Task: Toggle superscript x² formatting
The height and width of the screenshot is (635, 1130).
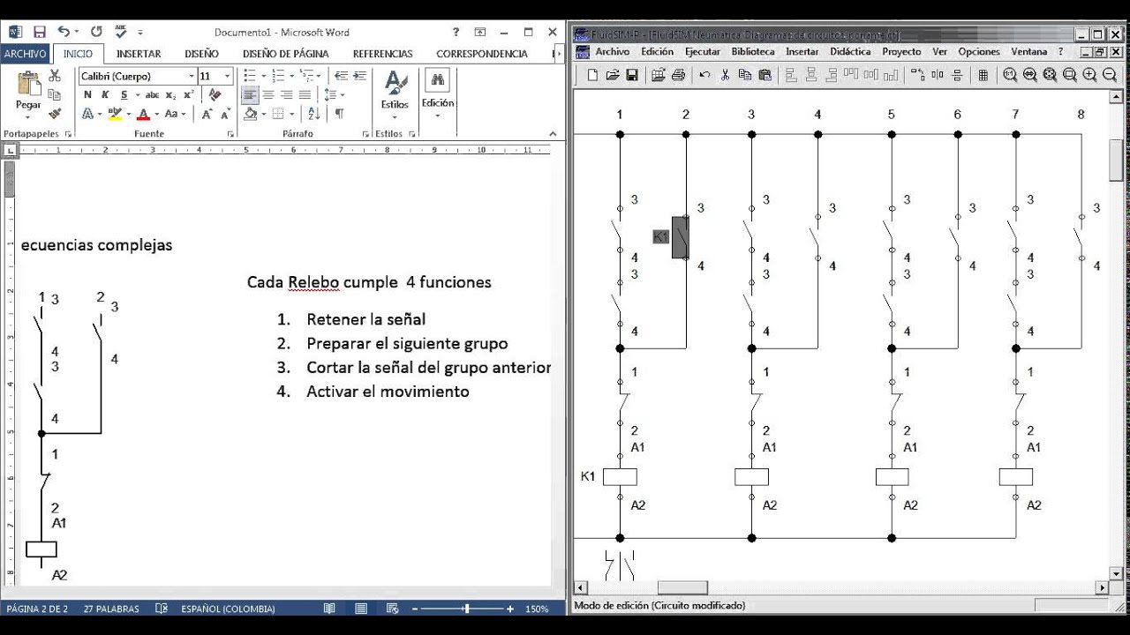Action: (x=189, y=94)
